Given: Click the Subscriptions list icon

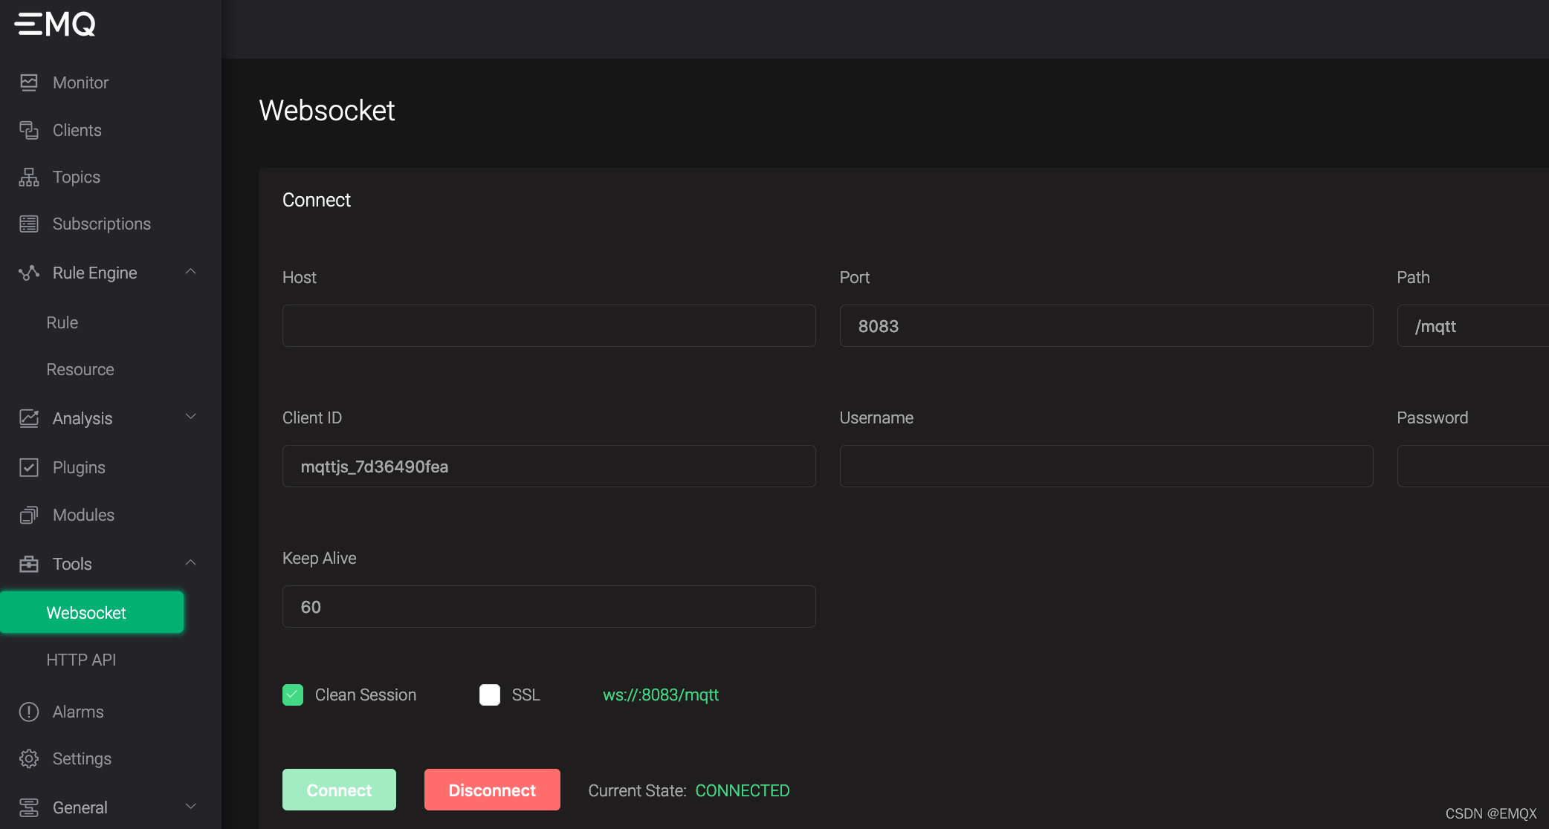Looking at the screenshot, I should (28, 224).
